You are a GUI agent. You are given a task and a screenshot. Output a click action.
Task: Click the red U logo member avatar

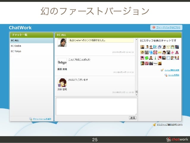click(x=147, y=63)
